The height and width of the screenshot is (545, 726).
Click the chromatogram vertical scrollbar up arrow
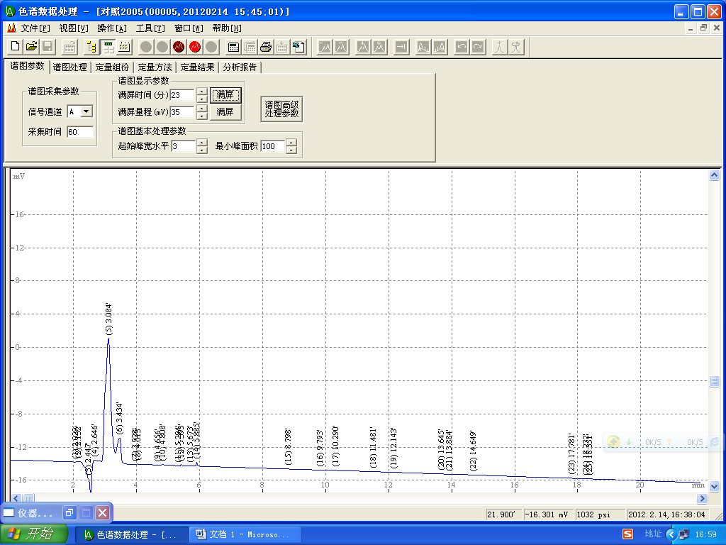click(715, 175)
